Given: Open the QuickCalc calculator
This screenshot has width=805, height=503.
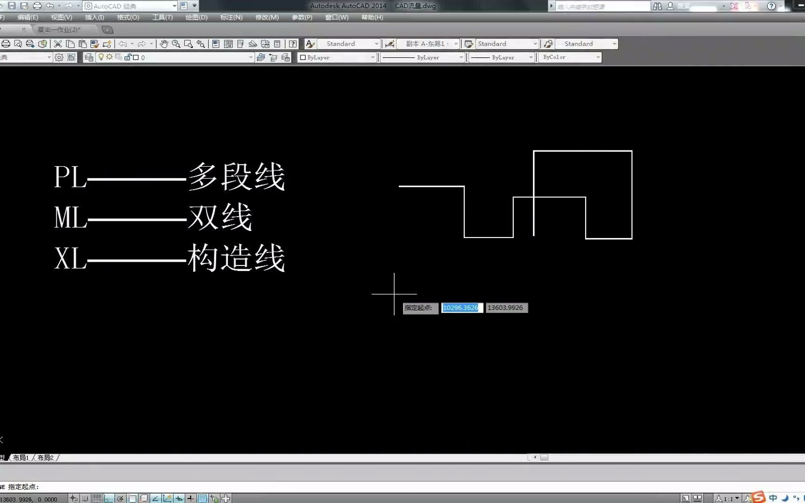Looking at the screenshot, I should [x=277, y=43].
